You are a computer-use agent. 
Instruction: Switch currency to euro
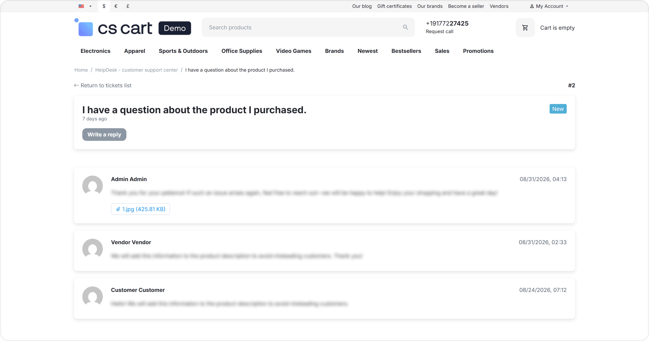pyautogui.click(x=116, y=6)
